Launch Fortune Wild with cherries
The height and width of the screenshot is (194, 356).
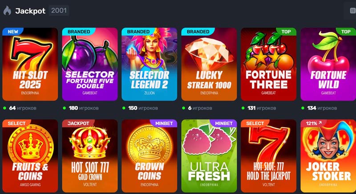(328, 64)
